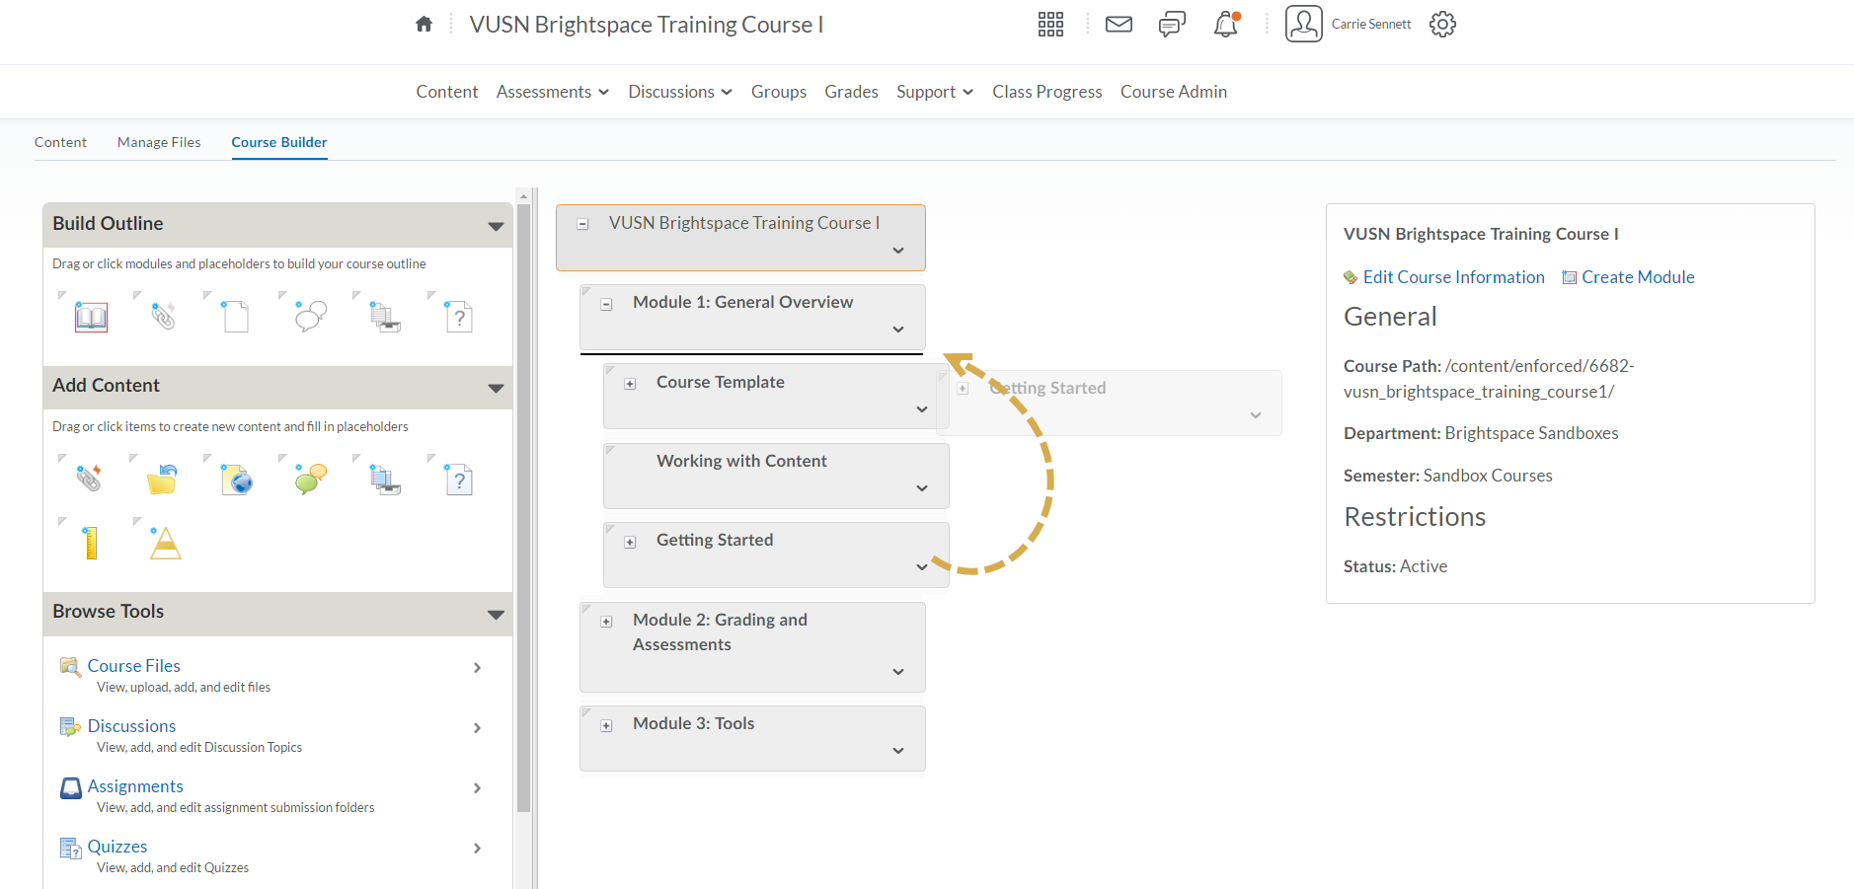Click the colored discussion bubbles icon in Add Content
Viewport: 1854px width, 889px height.
coord(311,480)
